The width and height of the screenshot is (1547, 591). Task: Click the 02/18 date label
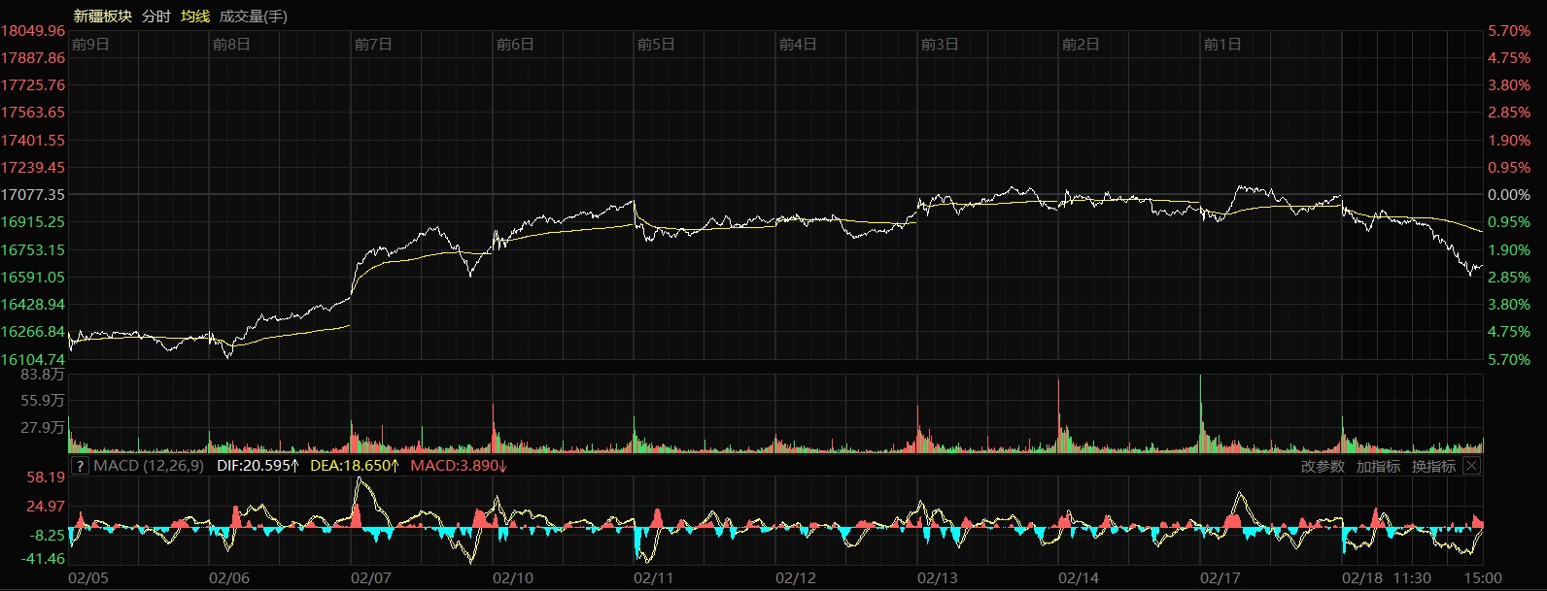coord(1362,578)
